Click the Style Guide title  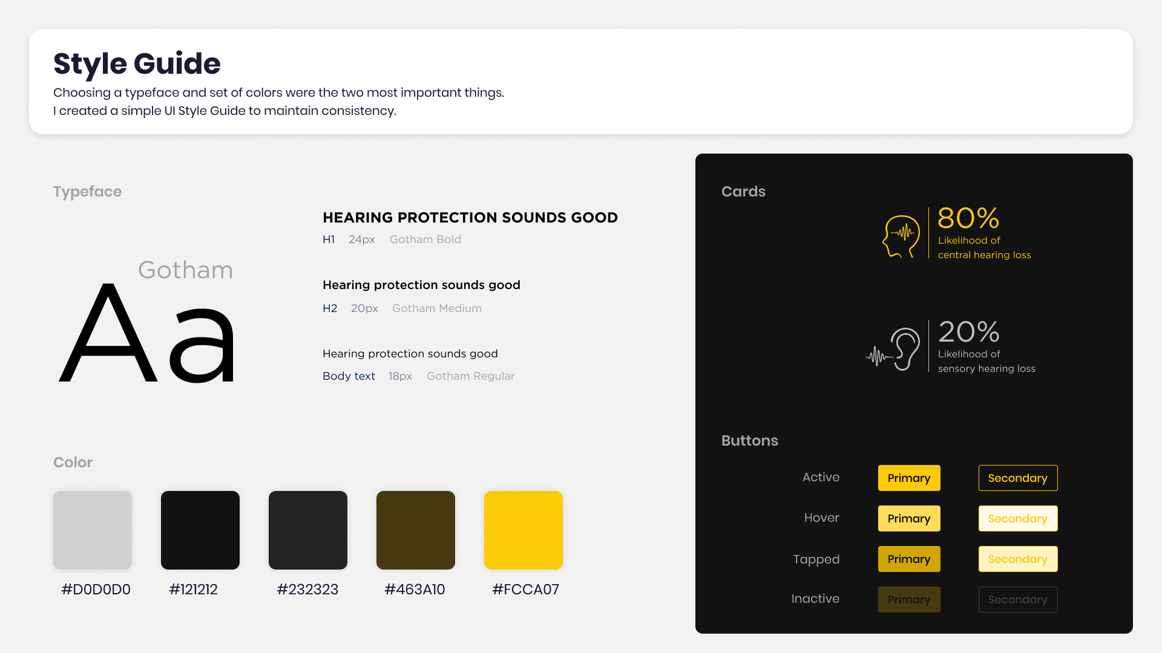click(137, 63)
